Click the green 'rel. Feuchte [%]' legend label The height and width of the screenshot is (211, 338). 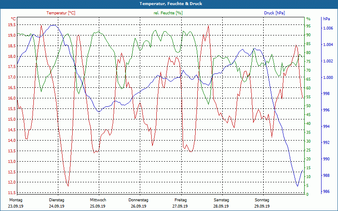(168, 13)
